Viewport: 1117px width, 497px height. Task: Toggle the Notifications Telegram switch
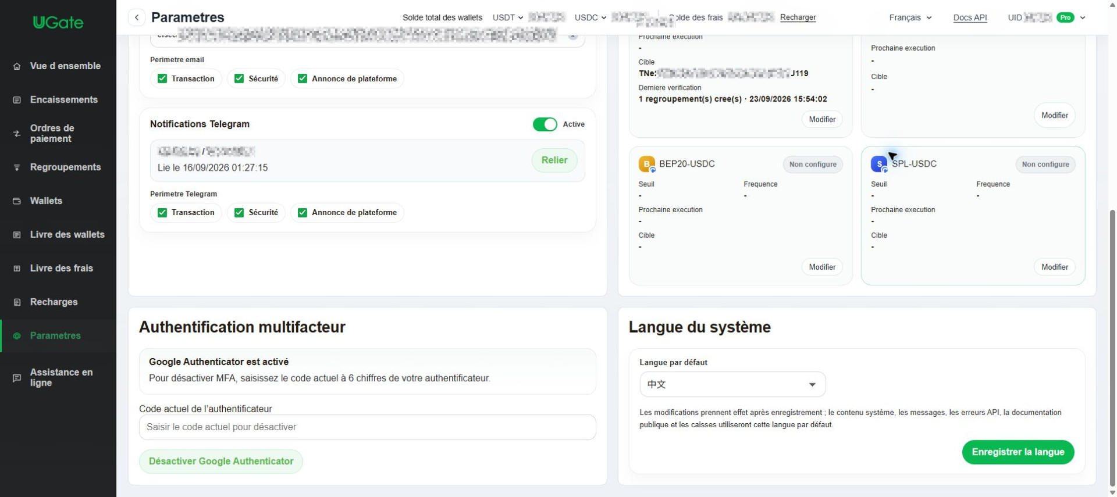pyautogui.click(x=545, y=124)
